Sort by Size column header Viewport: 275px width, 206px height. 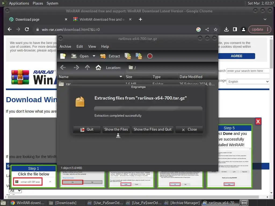coord(138,77)
